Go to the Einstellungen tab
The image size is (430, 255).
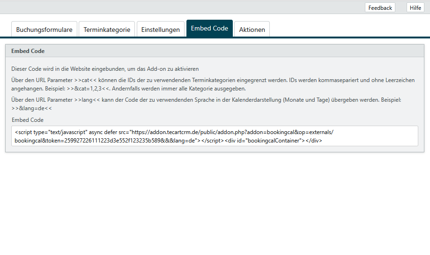click(x=161, y=29)
